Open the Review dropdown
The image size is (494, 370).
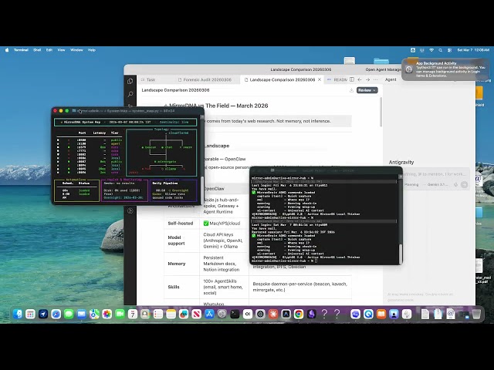click(x=367, y=90)
